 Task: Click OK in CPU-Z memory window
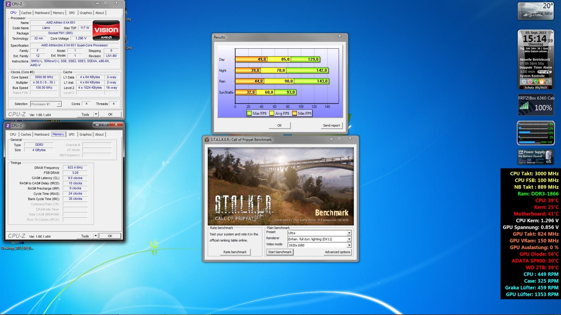110,236
